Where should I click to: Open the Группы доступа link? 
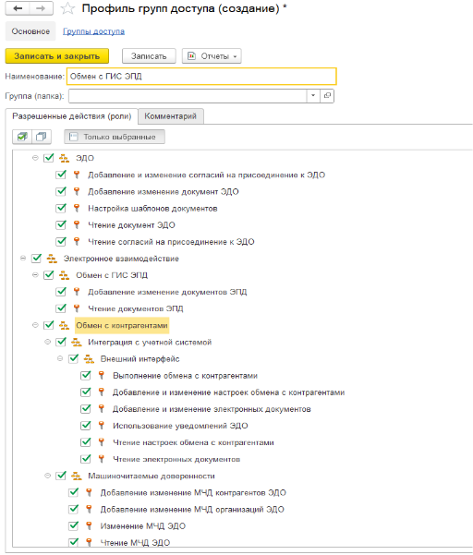tap(94, 31)
